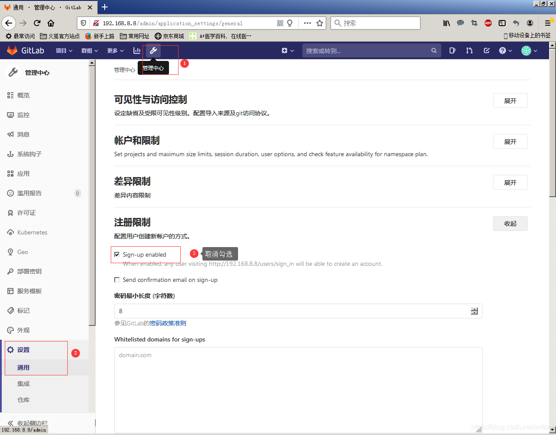Click the Firefox home button

point(51,23)
